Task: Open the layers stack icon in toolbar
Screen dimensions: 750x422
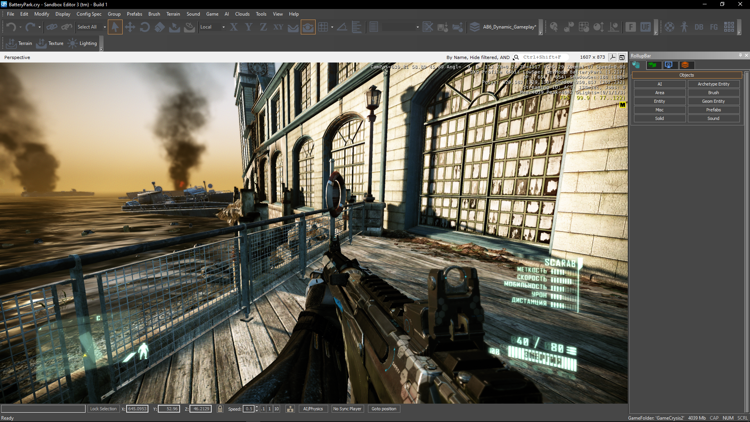Action: [475, 27]
